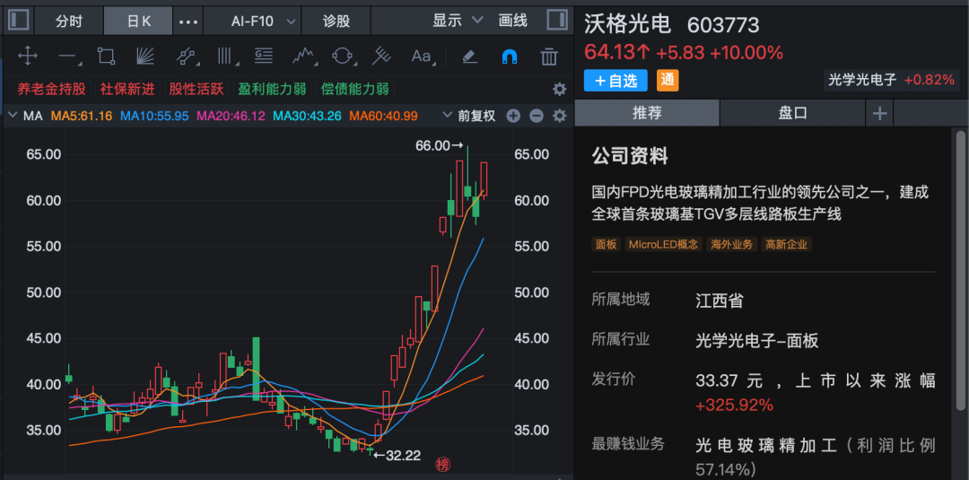Viewport: 969px width, 480px height.
Task: Select the text annotation Aa tool
Action: (x=421, y=57)
